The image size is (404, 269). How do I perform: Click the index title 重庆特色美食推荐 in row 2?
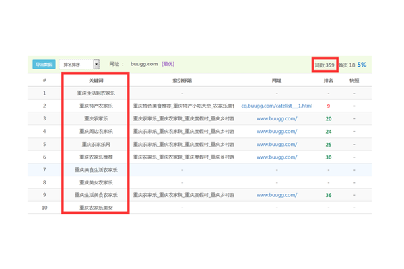click(183, 106)
